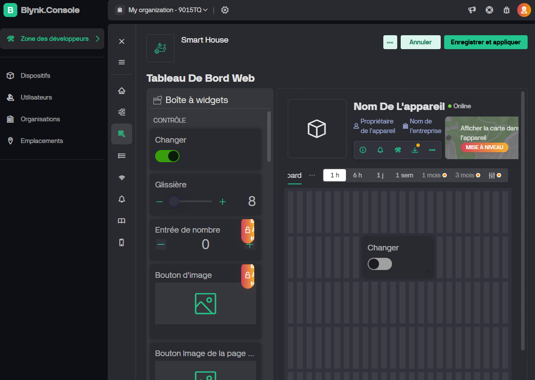Screen dimensions: 535x380
Task: Increase the Glissière value with plus
Action: point(223,201)
